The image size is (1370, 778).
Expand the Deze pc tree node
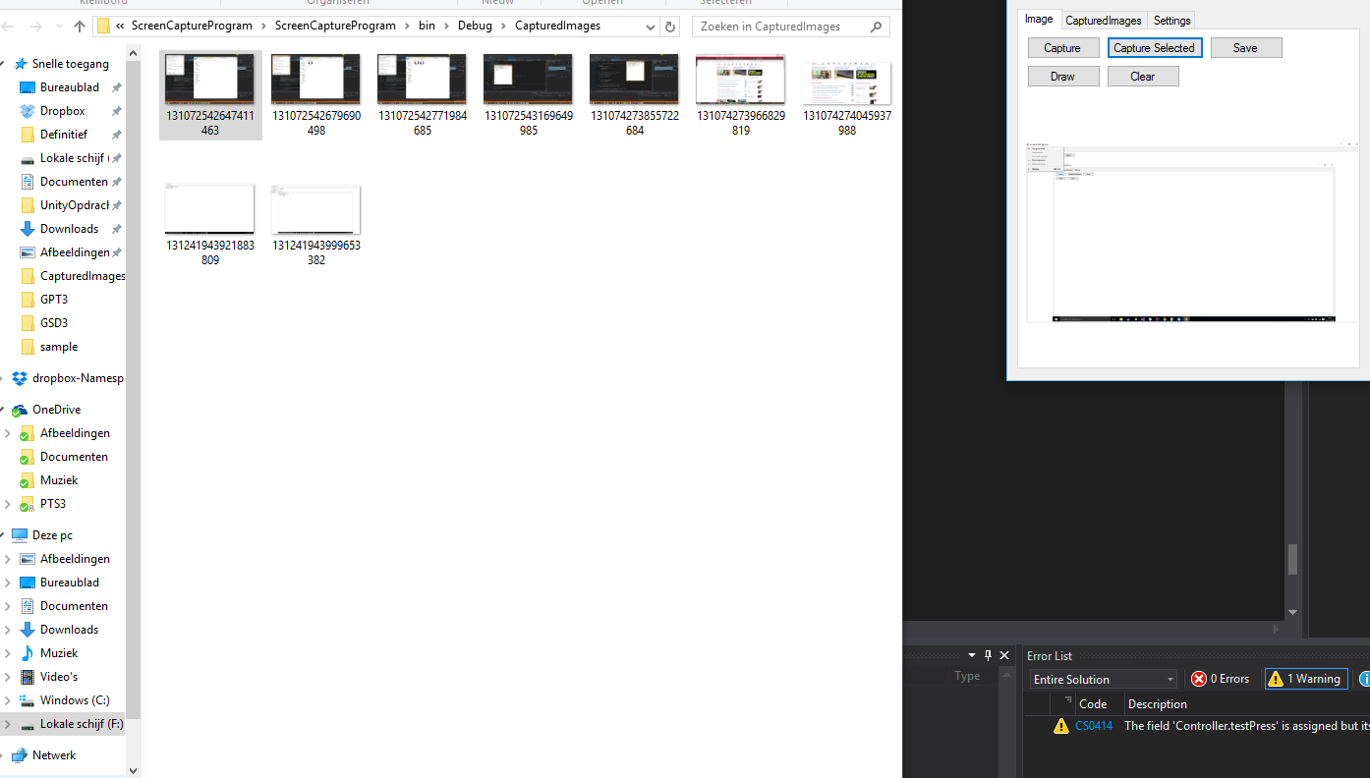(8, 535)
